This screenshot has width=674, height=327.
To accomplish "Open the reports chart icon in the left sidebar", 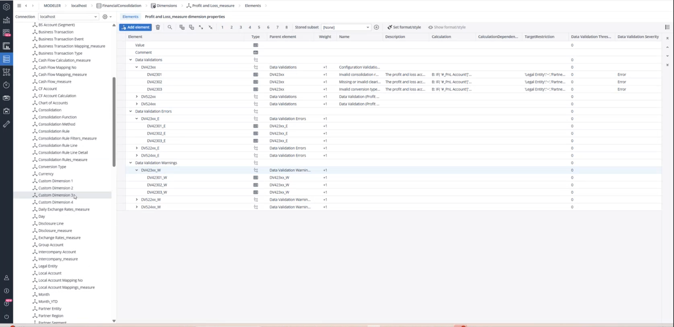I will pos(6,46).
